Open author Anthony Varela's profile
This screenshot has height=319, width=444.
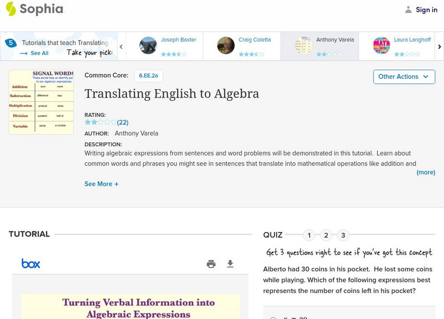(x=137, y=133)
